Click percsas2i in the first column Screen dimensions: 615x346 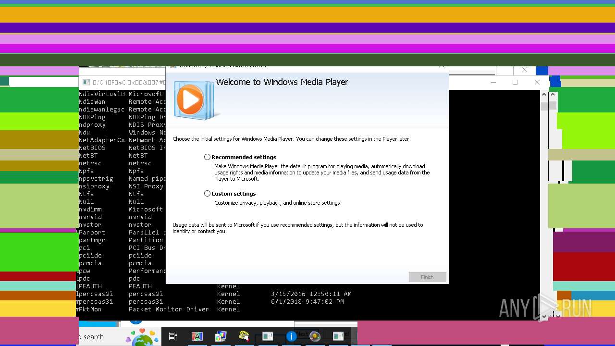pyautogui.click(x=95, y=294)
